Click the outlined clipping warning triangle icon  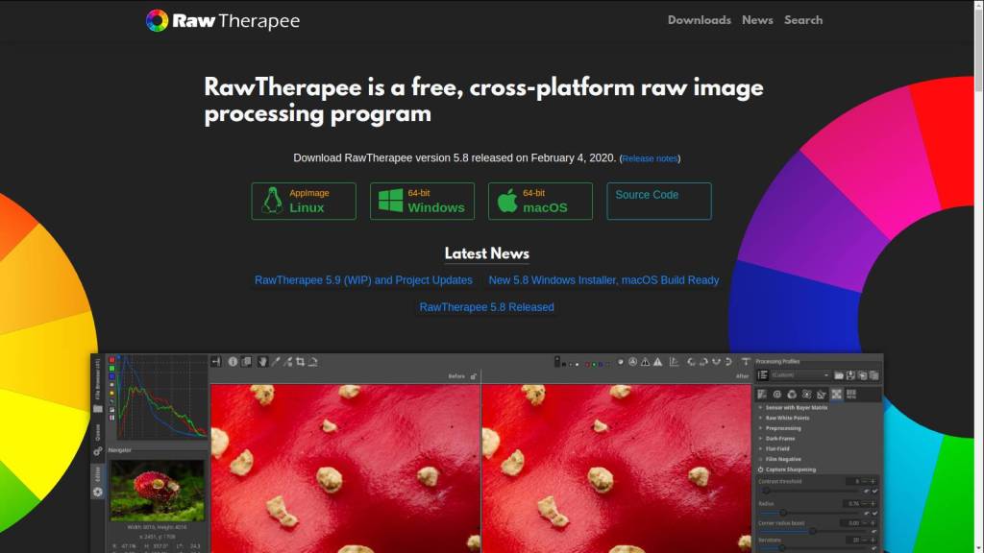point(645,362)
